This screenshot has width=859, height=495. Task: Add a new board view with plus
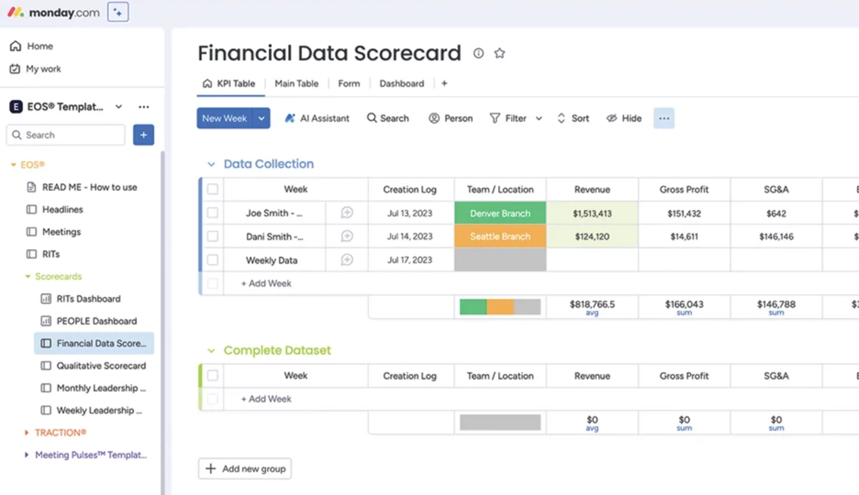tap(444, 83)
